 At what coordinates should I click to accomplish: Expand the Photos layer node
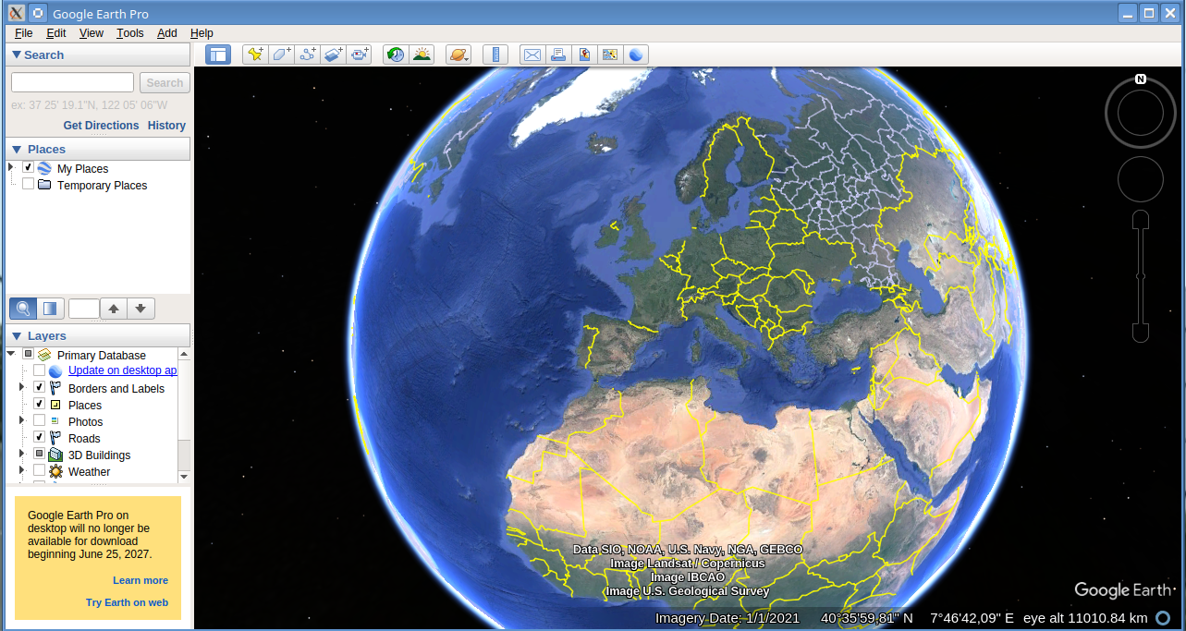click(x=21, y=420)
